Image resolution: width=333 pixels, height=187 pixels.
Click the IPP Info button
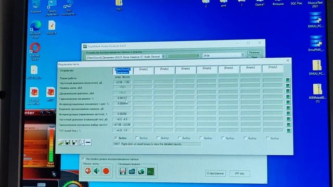[239, 173]
